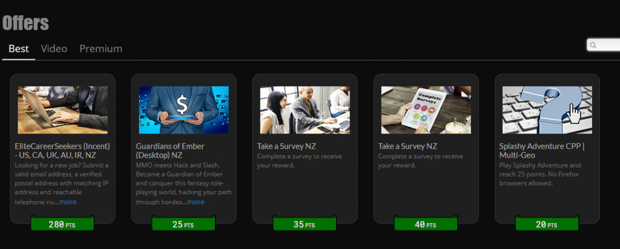The image size is (620, 249).
Task: Click the Guardians of Ember dollar image
Action: (x=184, y=110)
